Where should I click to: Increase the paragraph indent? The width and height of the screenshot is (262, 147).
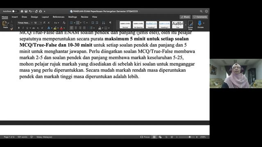tap(97, 23)
